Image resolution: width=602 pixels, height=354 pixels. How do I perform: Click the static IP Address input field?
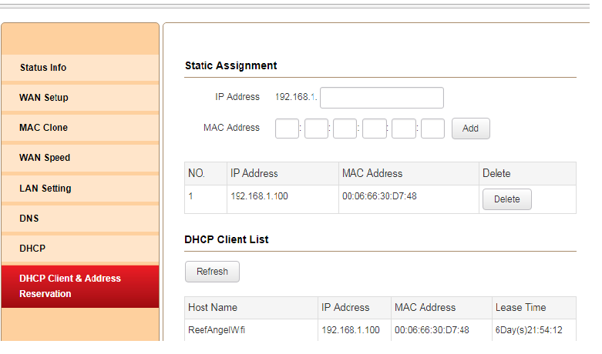pyautogui.click(x=382, y=98)
